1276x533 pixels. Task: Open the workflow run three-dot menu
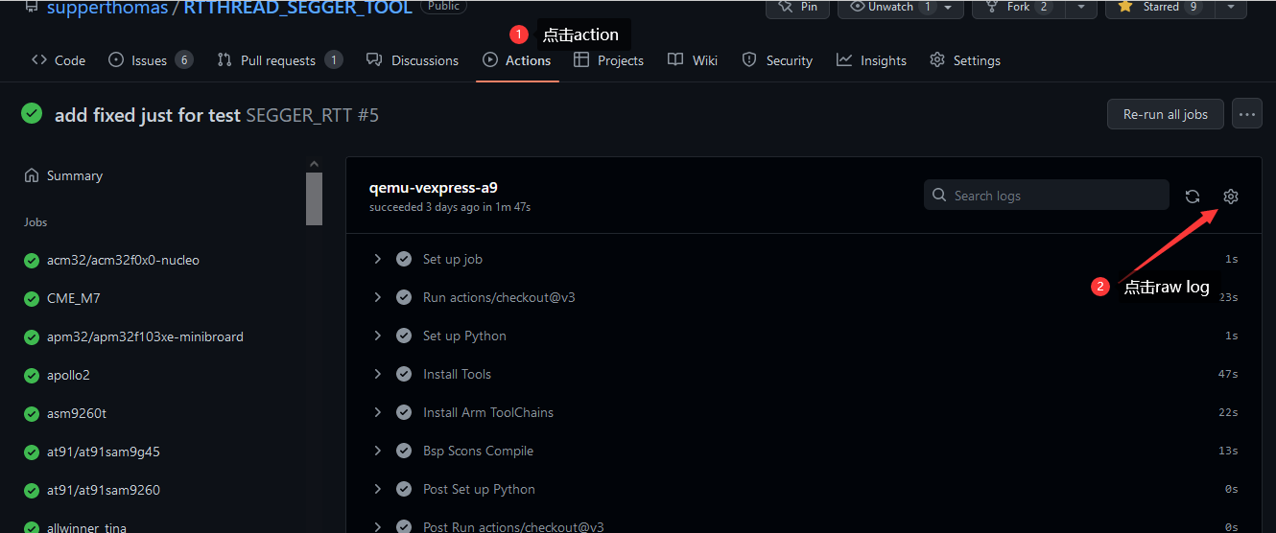coord(1247,114)
